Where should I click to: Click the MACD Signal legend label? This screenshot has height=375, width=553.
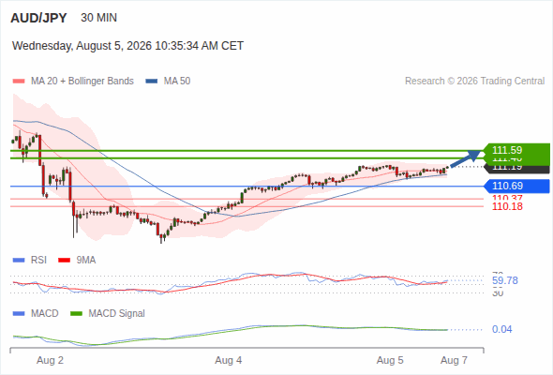click(117, 313)
